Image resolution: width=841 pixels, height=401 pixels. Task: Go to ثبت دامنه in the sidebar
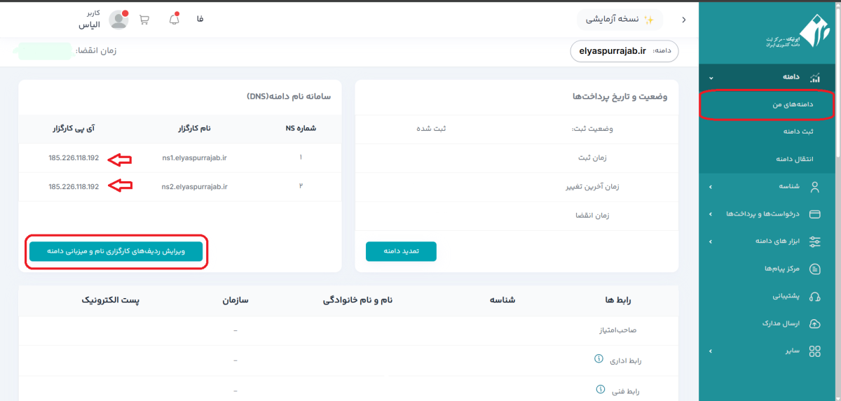(767, 132)
